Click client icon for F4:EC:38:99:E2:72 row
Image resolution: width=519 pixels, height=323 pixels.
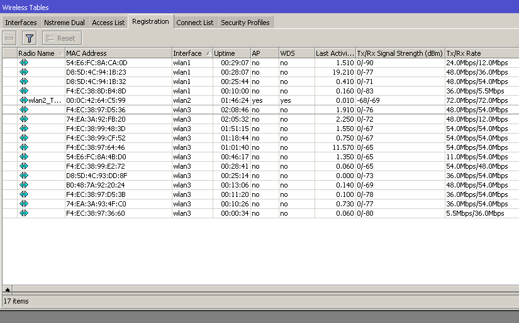pyautogui.click(x=24, y=166)
